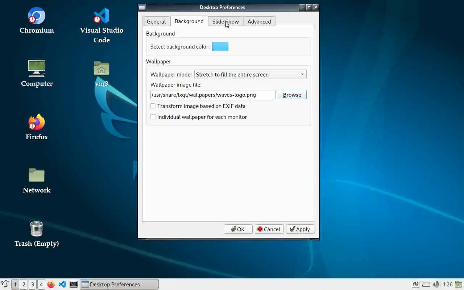Minimize the Desktop Preferences window
Viewport: 464px width, 290px height.
tap(302, 7)
